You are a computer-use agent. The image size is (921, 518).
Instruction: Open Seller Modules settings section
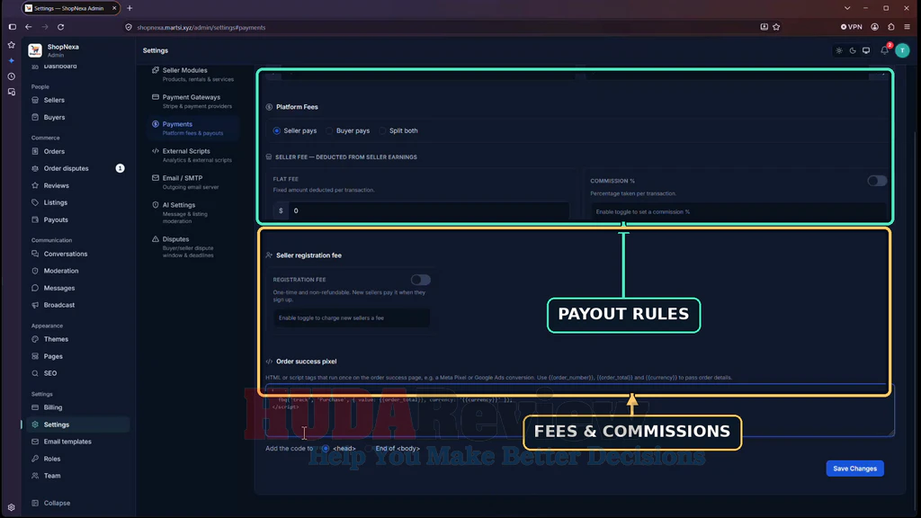tap(194, 74)
